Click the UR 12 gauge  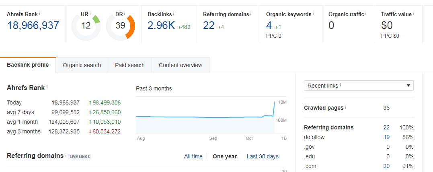point(86,27)
